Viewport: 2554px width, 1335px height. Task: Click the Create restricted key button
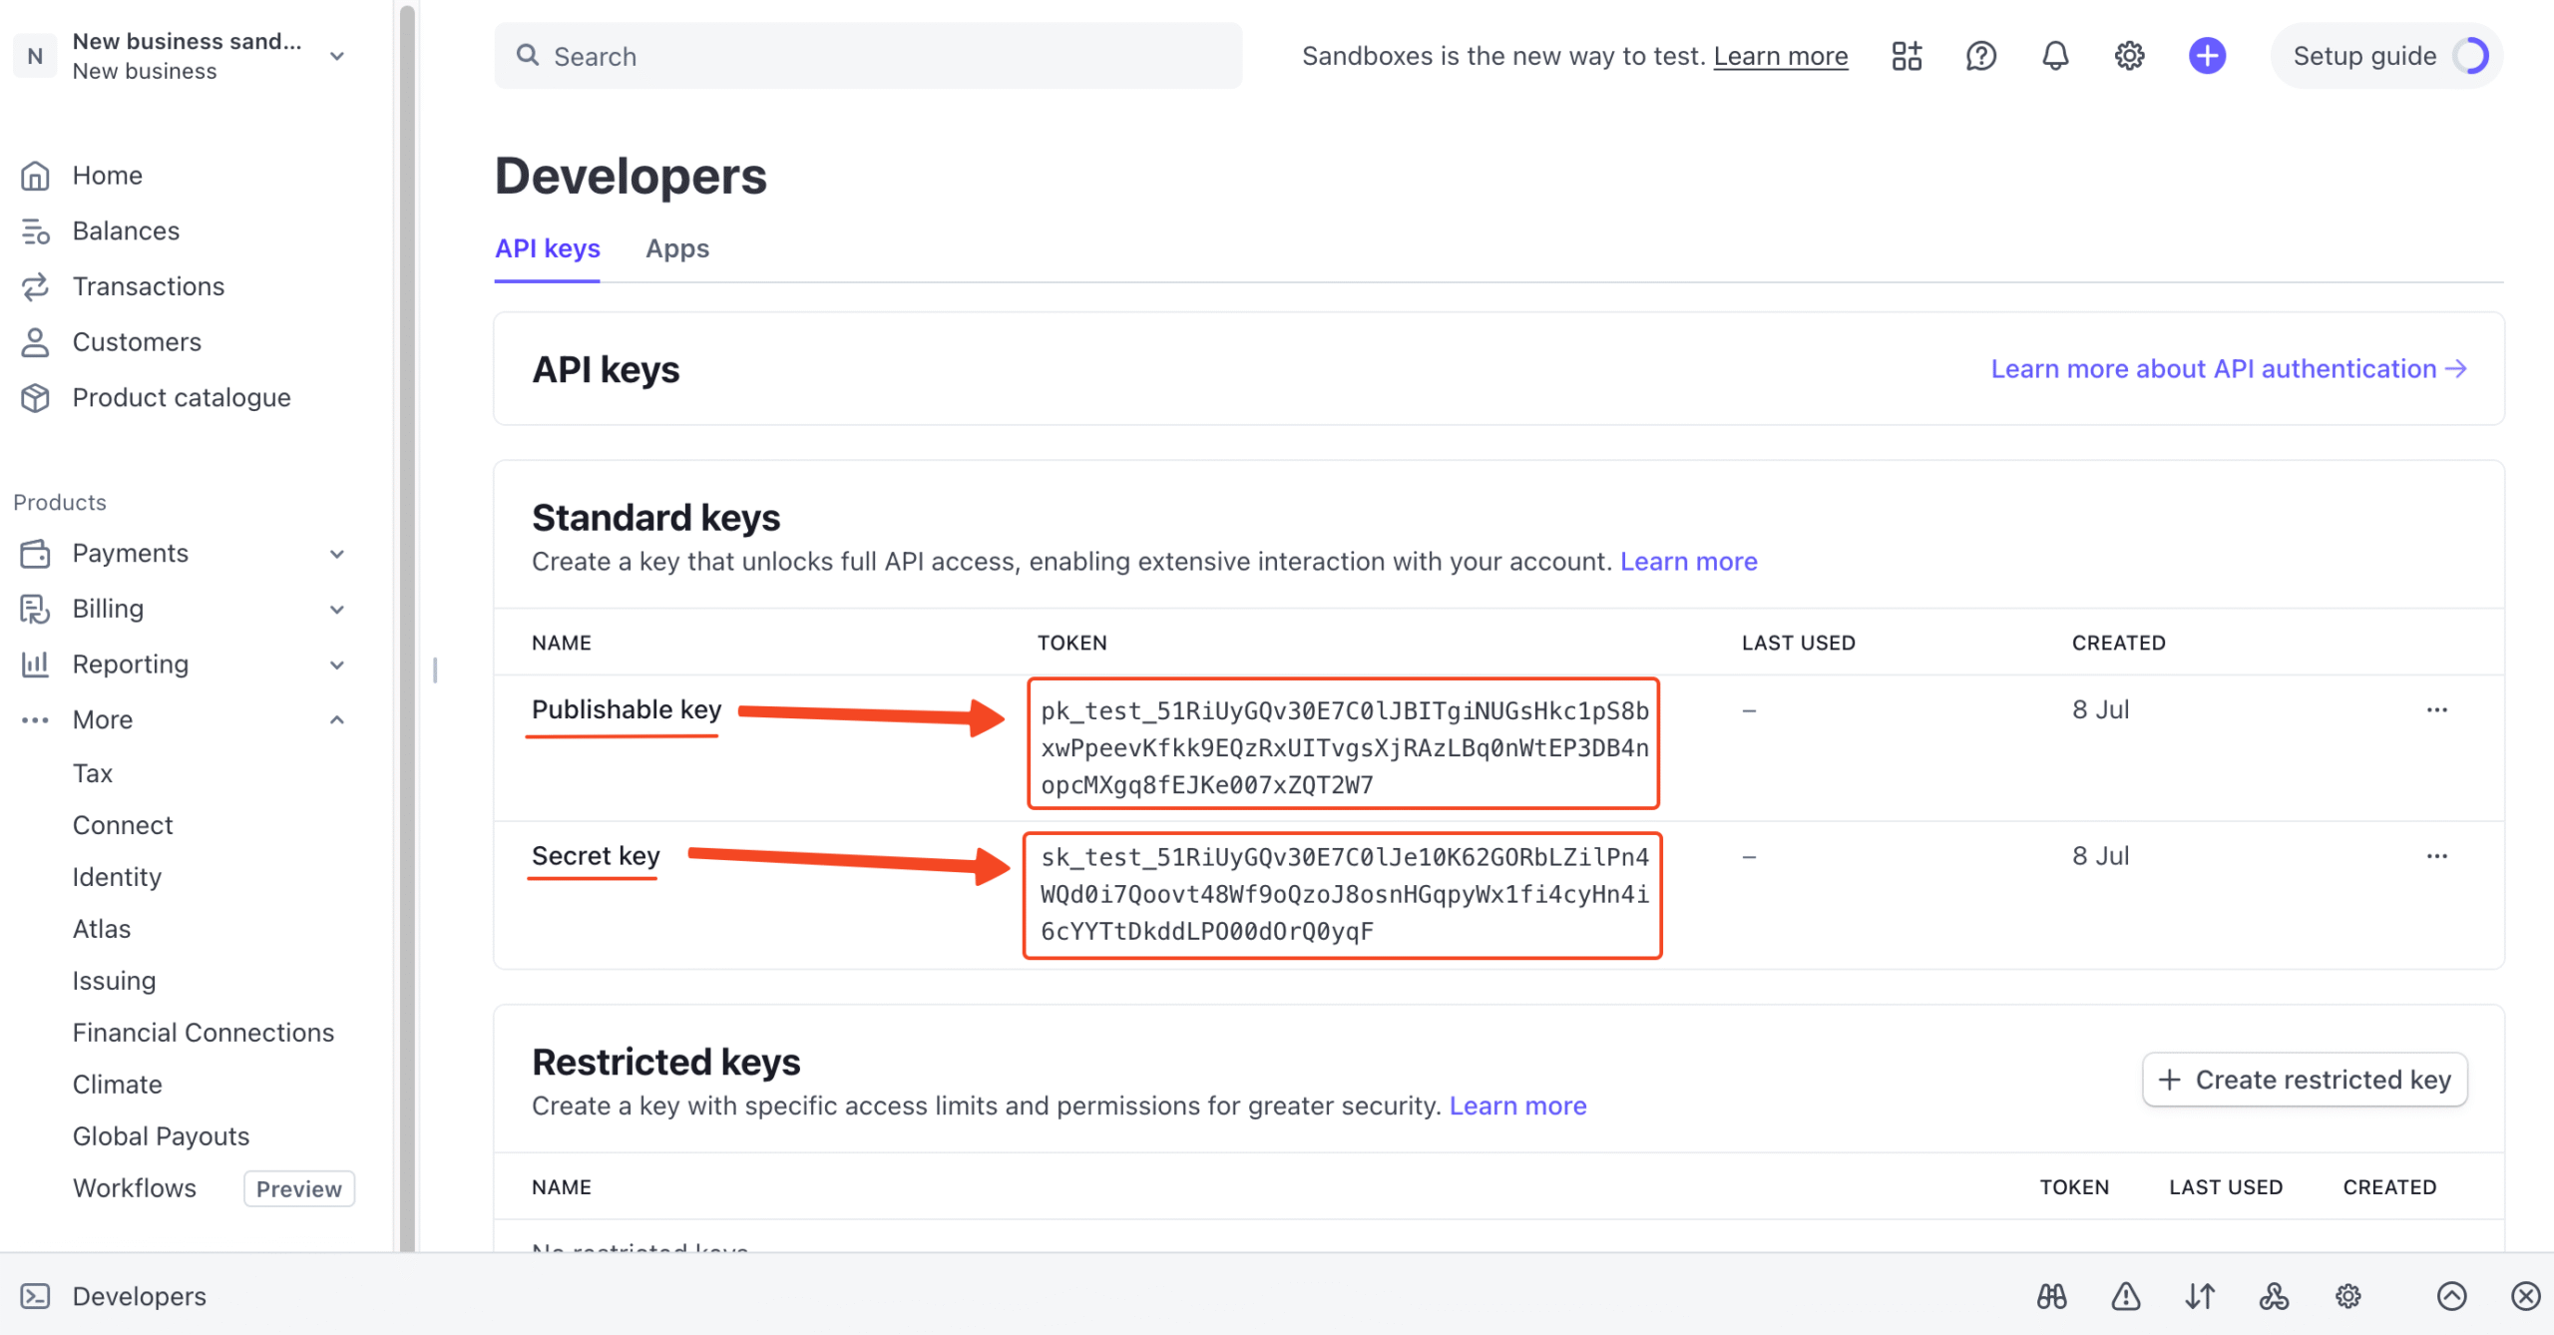pos(2305,1080)
